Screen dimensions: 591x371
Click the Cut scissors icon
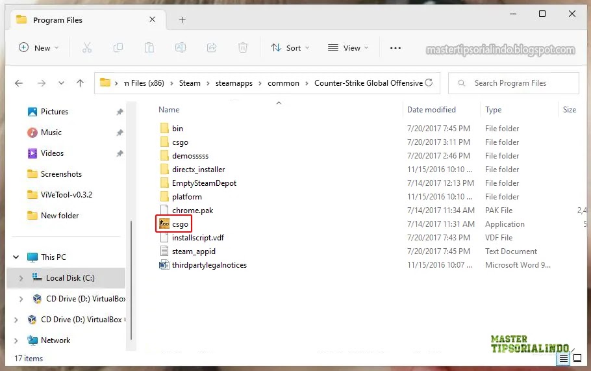point(86,48)
